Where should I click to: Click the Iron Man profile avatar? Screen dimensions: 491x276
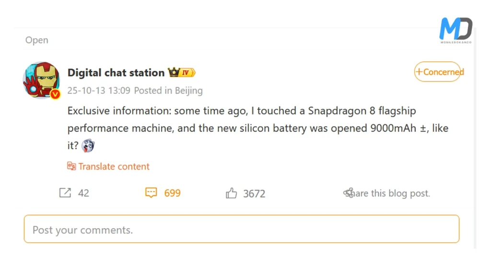click(40, 79)
